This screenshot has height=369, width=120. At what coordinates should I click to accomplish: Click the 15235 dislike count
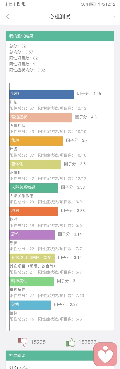38,342
